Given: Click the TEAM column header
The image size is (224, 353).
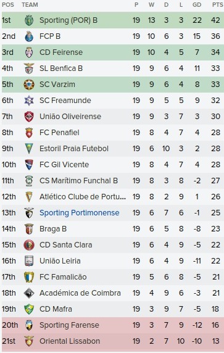Looking at the screenshot, I should point(30,5).
